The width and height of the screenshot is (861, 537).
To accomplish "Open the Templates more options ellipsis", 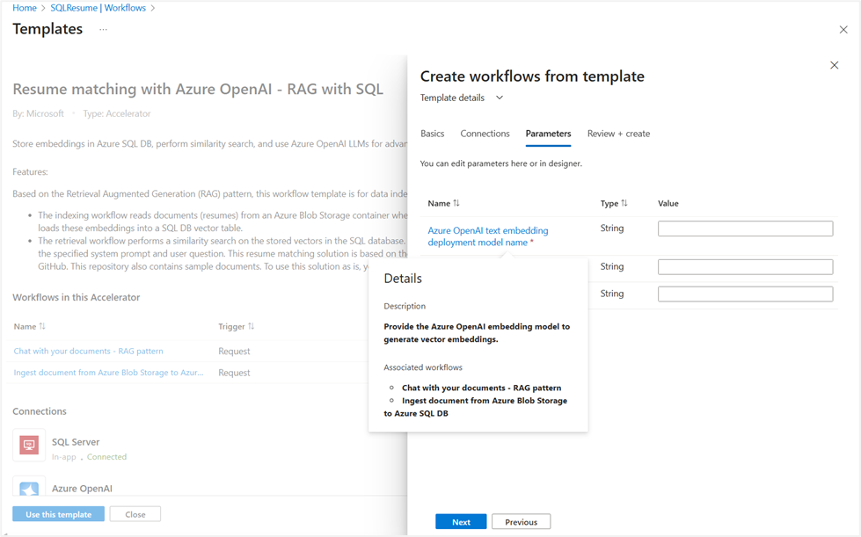I will coord(103,30).
